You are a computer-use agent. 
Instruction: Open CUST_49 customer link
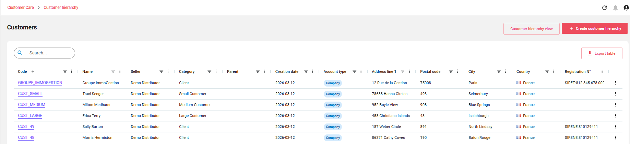(26, 127)
